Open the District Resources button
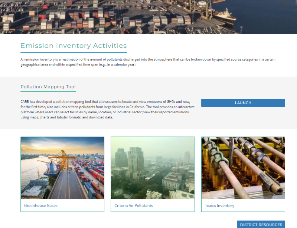The image size is (297, 228). pos(261,224)
